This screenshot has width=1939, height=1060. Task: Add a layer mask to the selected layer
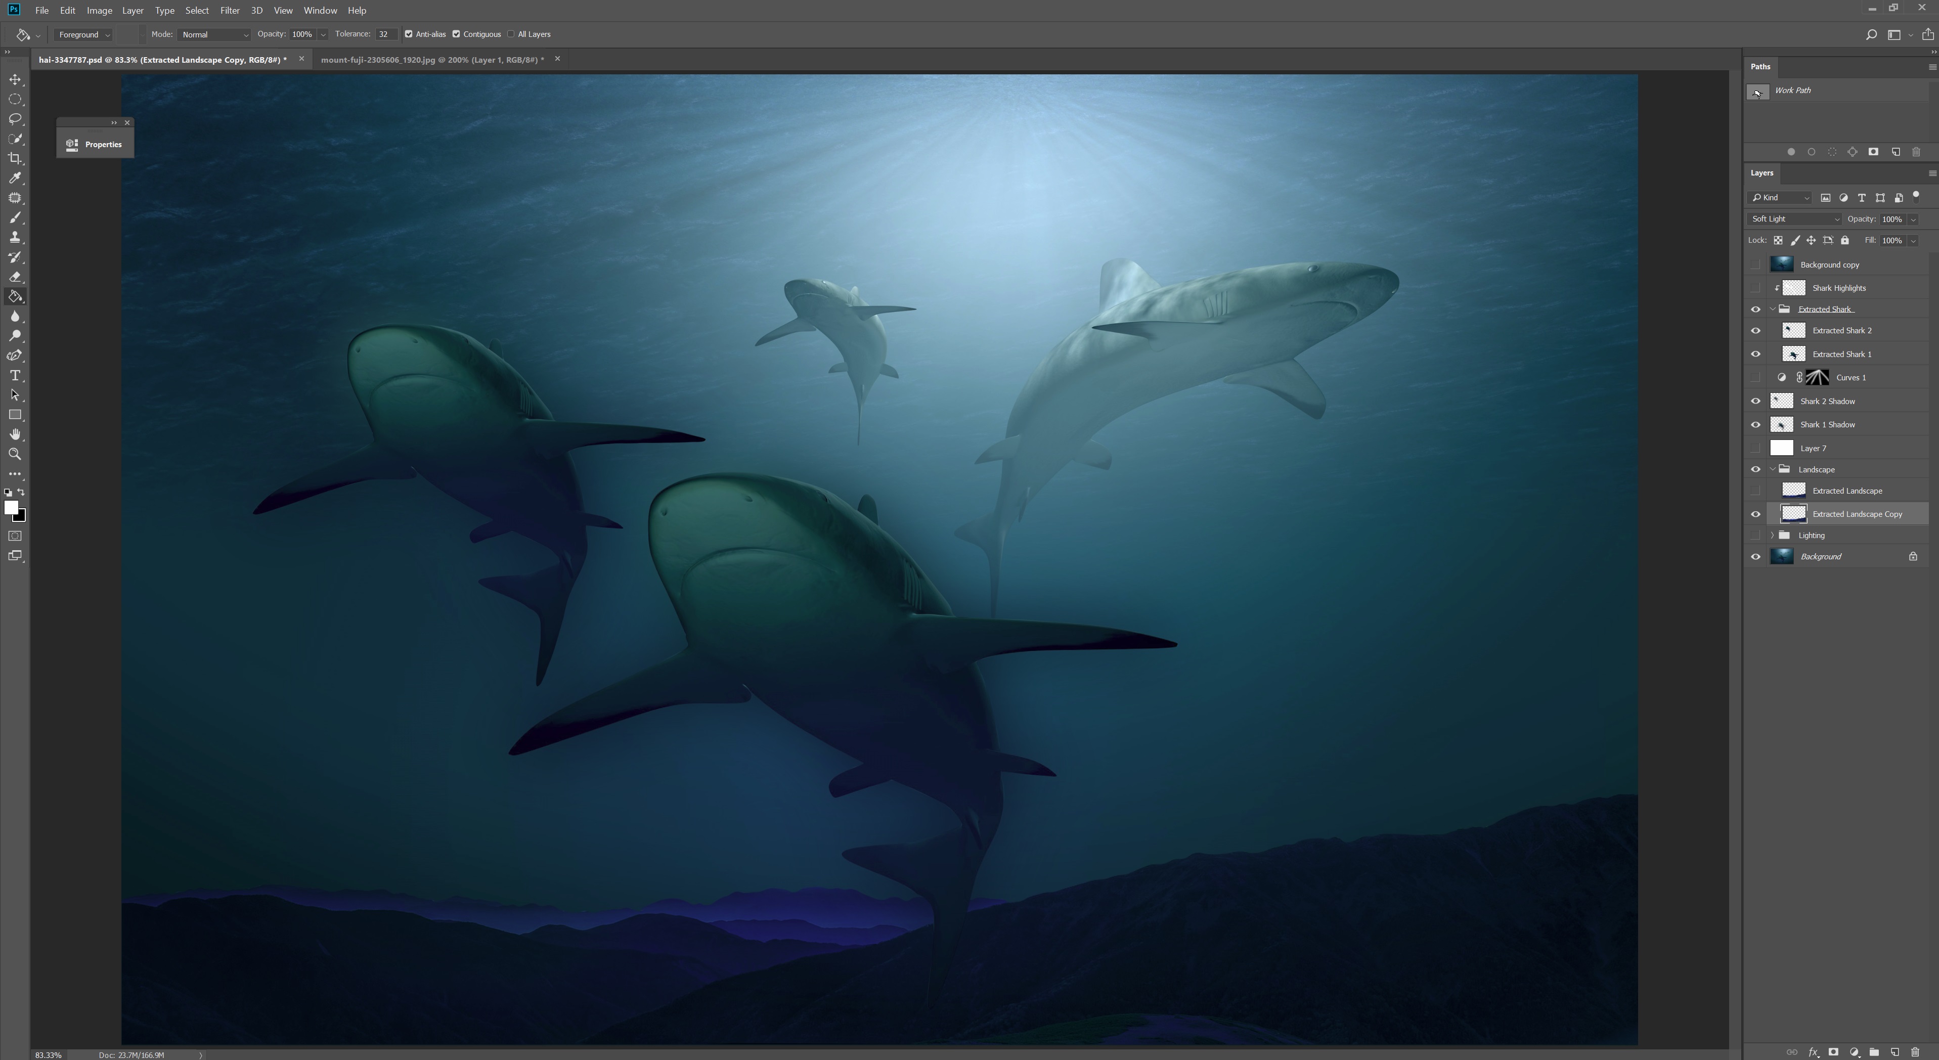pyautogui.click(x=1834, y=1052)
